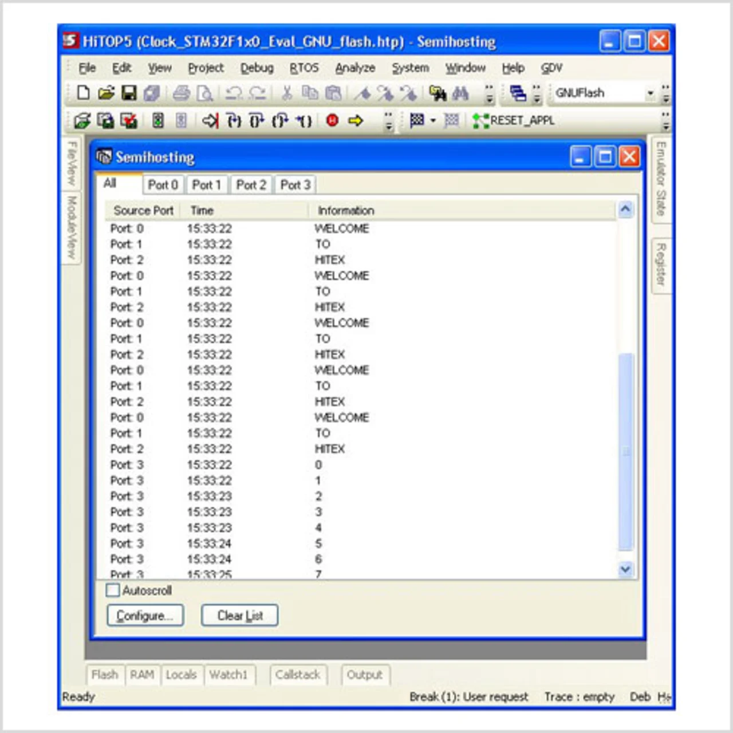Image resolution: width=733 pixels, height=733 pixels.
Task: Click the traffic light Run icon
Action: (158, 120)
